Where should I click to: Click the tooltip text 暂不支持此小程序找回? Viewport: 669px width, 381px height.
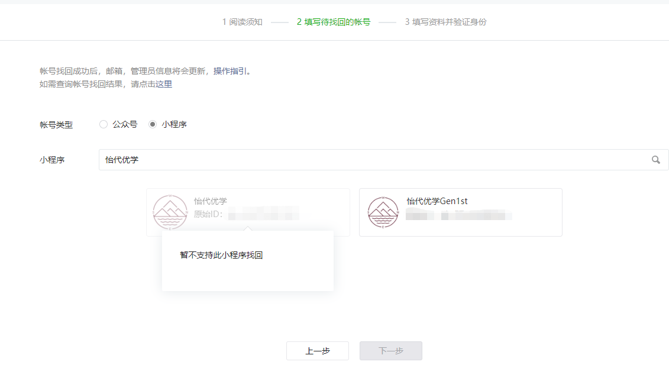pos(221,255)
